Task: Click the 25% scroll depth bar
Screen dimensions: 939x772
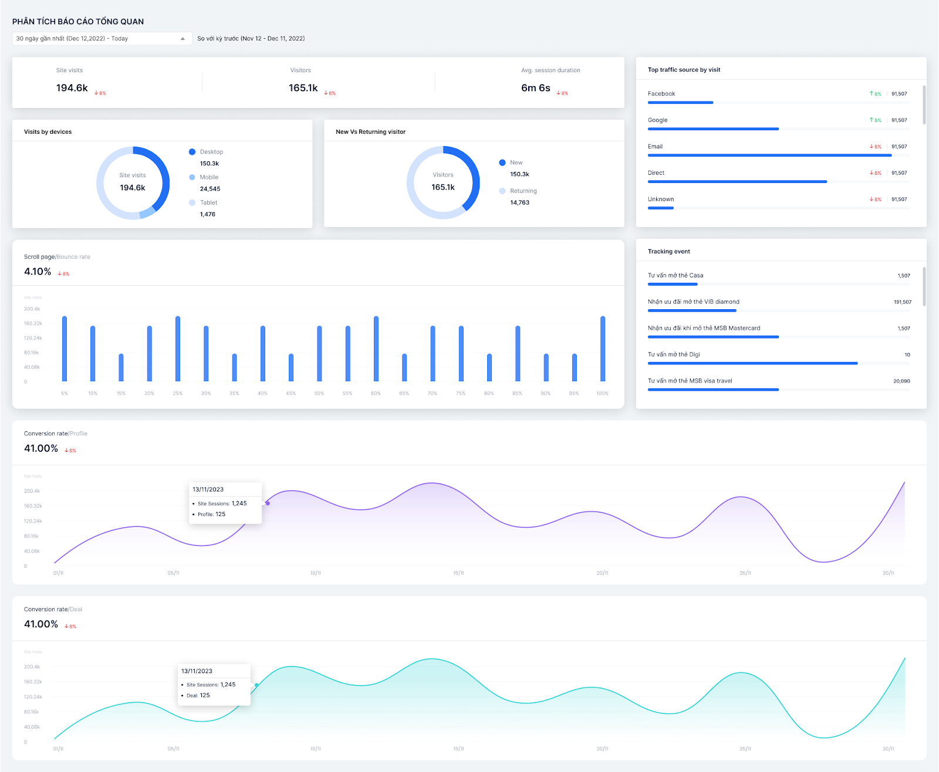Action: point(178,349)
